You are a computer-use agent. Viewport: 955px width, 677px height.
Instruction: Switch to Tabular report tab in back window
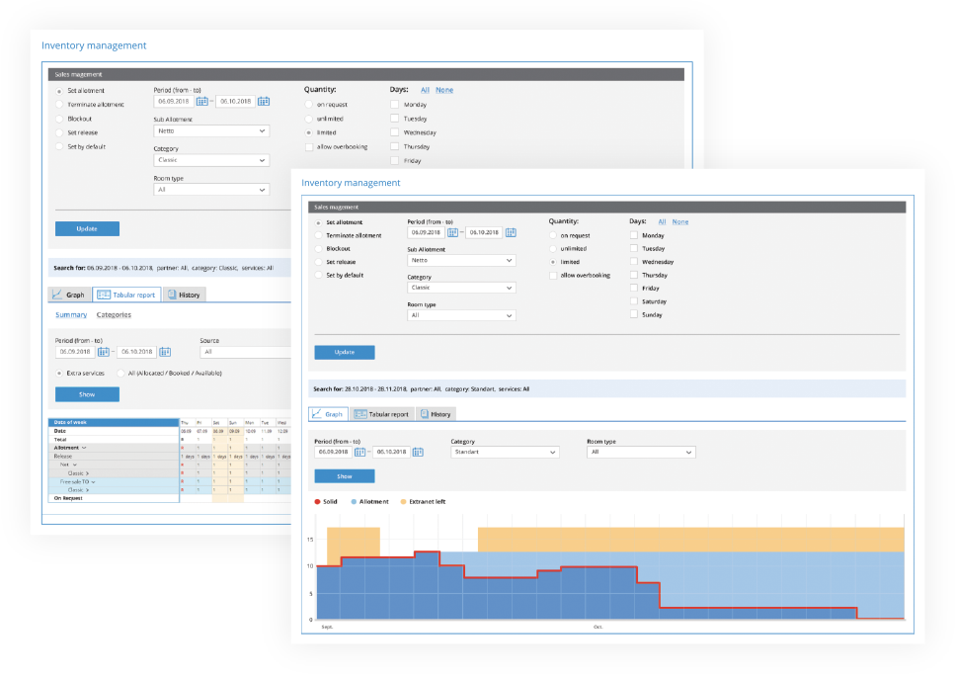pos(126,295)
